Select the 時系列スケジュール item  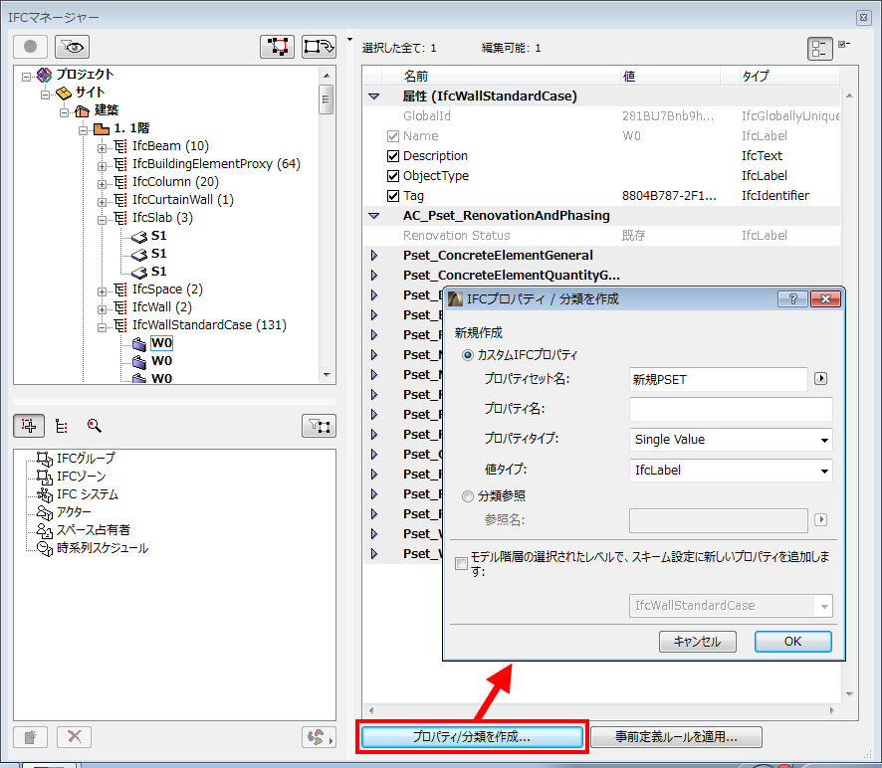pos(103,548)
